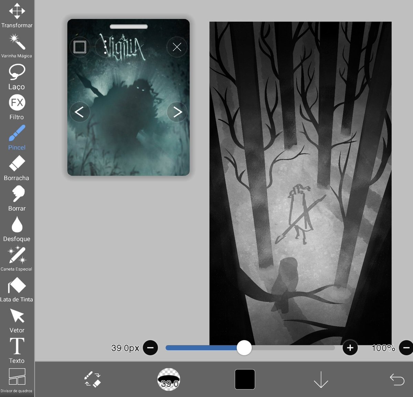Select the Desfoque blur tool

(17, 229)
